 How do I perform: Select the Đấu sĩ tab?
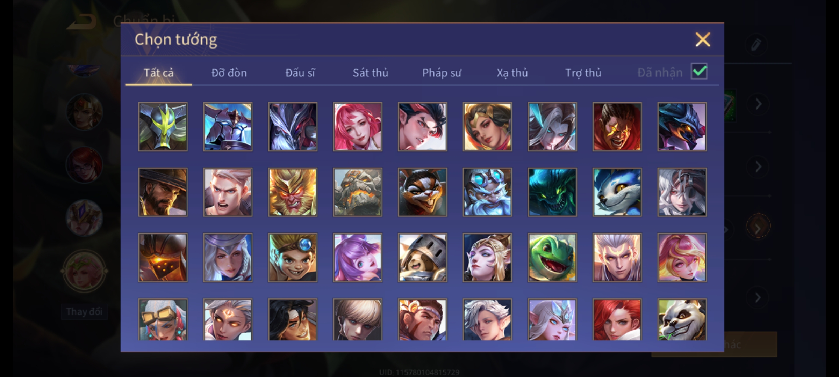[x=300, y=73]
